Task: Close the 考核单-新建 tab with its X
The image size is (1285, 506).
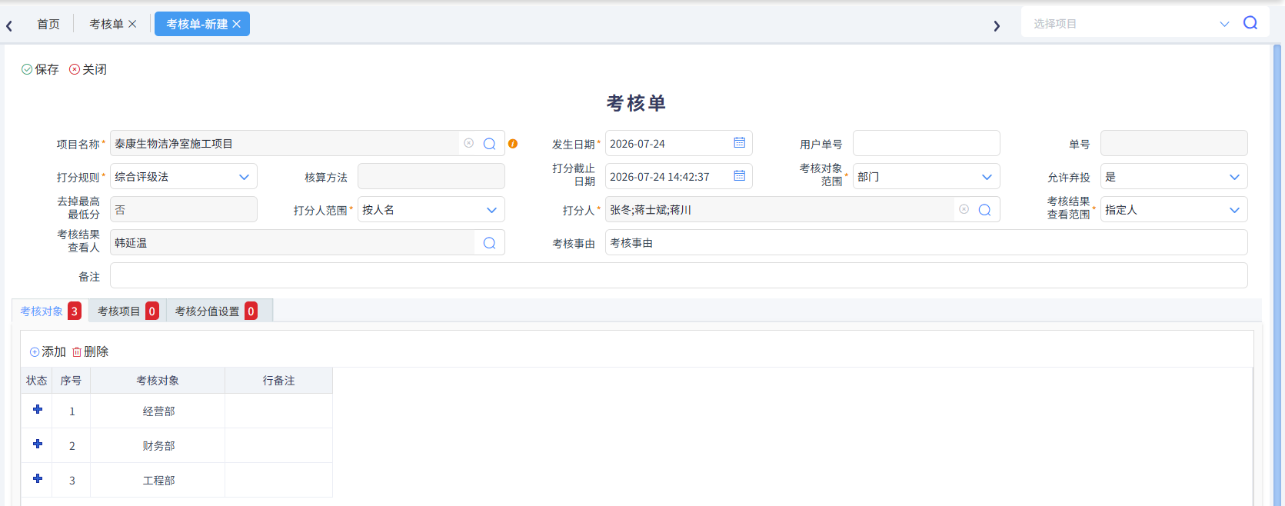Action: tap(237, 24)
